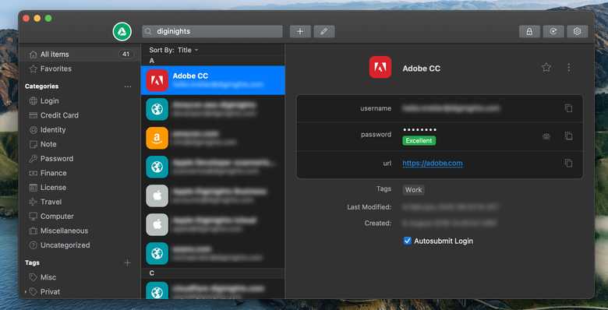Screen dimensions: 608x310
Task: Select the Computer category
Action: pyautogui.click(x=80, y=217)
